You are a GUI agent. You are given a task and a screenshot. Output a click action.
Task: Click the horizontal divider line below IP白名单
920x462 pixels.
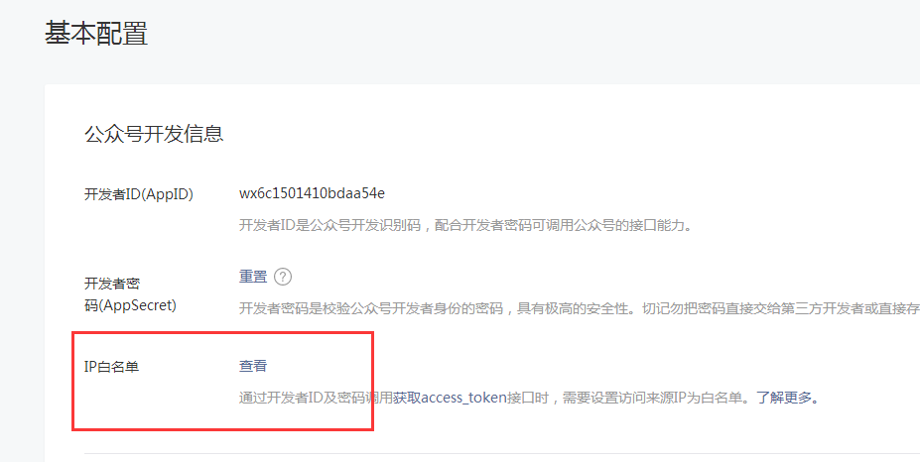click(502, 453)
